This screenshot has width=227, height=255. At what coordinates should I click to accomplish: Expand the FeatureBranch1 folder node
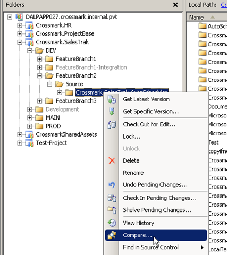pos(39,59)
